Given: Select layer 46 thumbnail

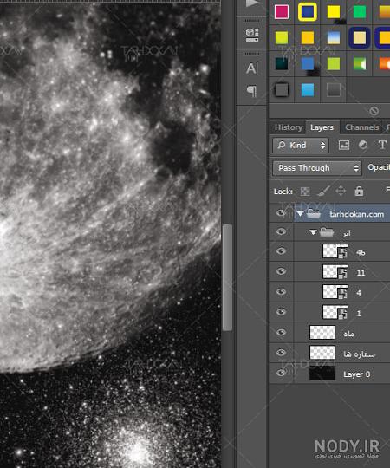Looking at the screenshot, I should pyautogui.click(x=335, y=251).
